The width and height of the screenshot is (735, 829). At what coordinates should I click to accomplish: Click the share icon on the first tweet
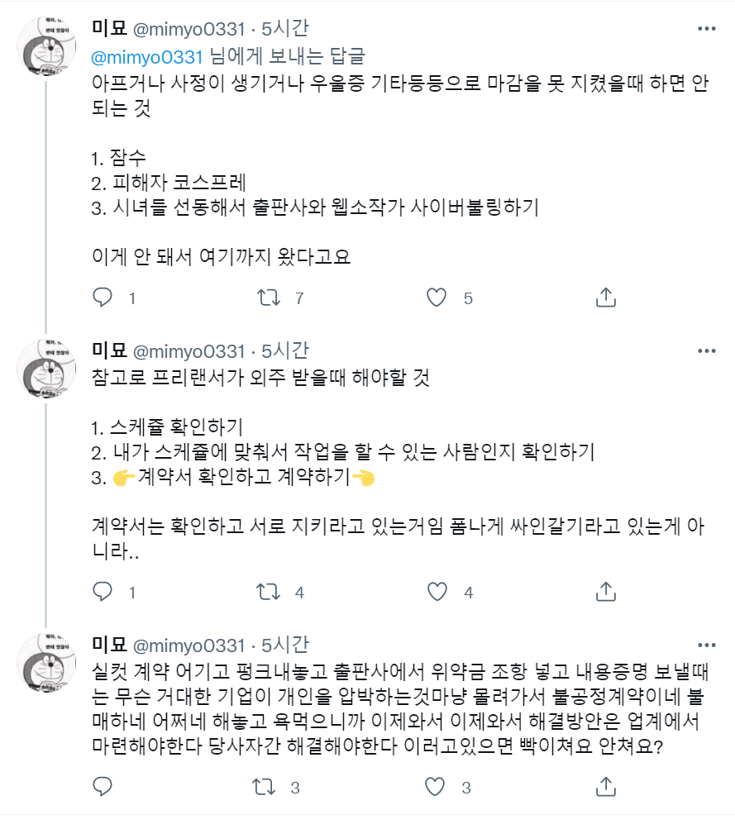(x=606, y=298)
